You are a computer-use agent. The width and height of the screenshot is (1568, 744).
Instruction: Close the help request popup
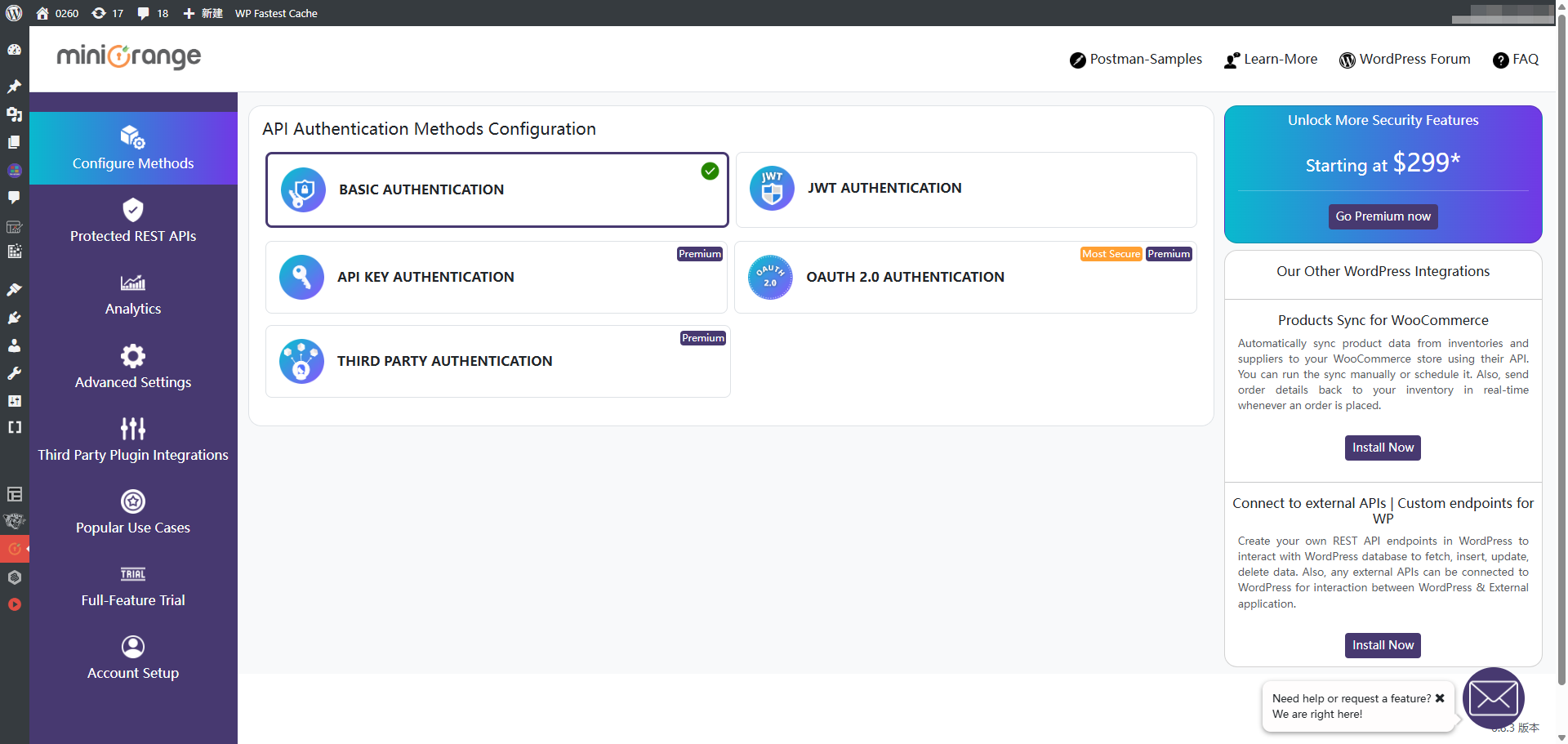coord(1440,698)
